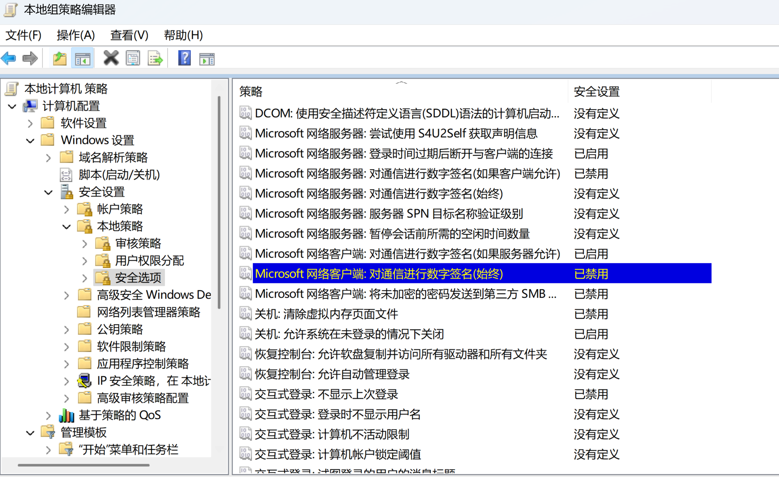
Task: Click the 安全设置 column header
Action: 596,92
